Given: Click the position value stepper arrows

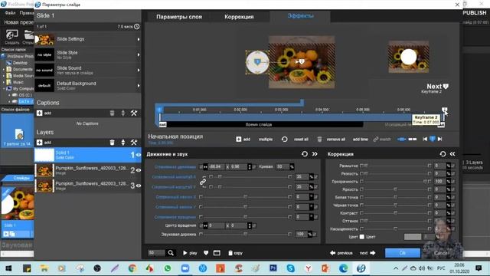Looking at the screenshot, I should (x=250, y=167).
